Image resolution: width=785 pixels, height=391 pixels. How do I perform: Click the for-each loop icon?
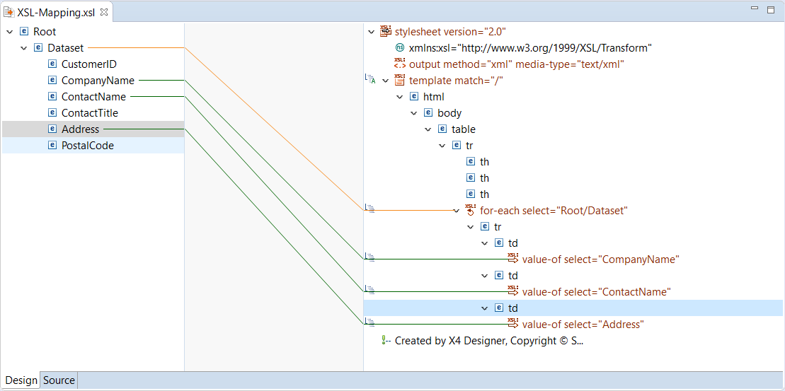[x=471, y=210]
